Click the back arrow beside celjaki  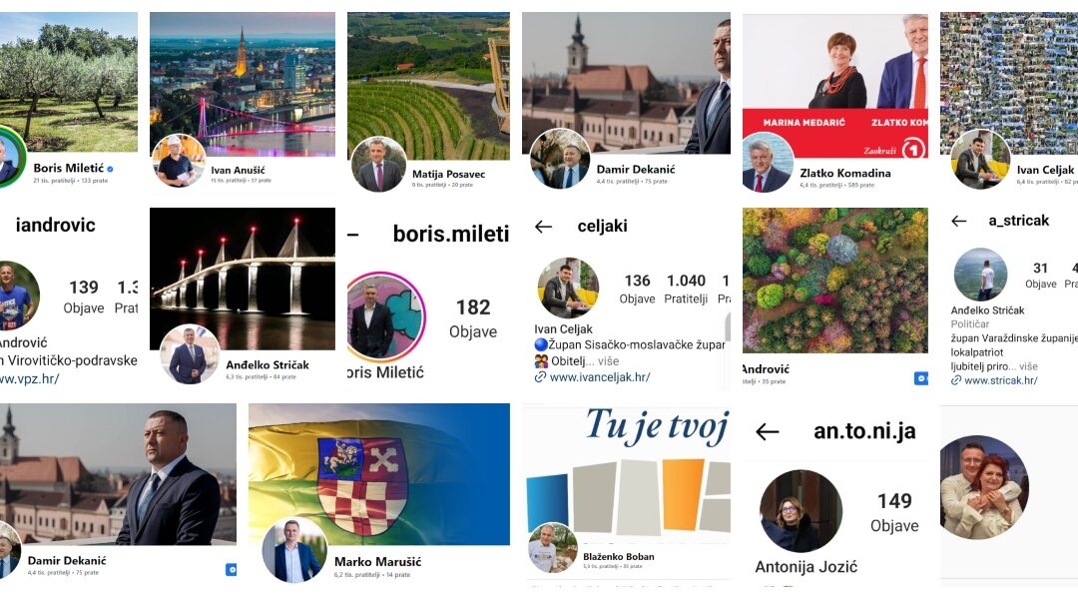[x=543, y=227]
